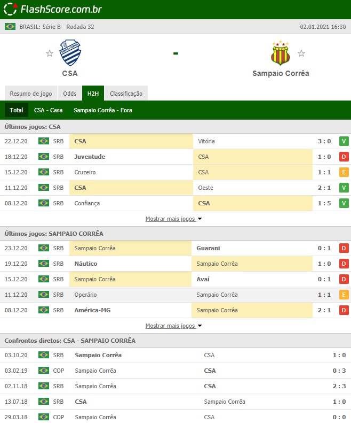The width and height of the screenshot is (351, 423).
Task: Click red D badge for Juventude match
Action: click(344, 157)
